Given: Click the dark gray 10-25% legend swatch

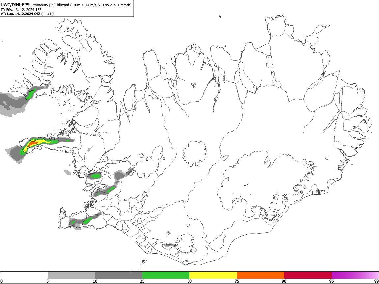Looking at the screenshot, I should 119,275.
